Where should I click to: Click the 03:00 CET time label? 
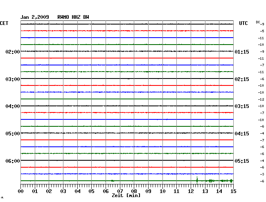coord(13,79)
